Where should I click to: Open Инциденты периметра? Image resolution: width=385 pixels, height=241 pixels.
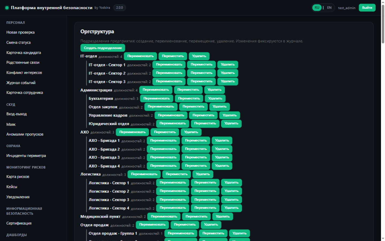point(26,156)
